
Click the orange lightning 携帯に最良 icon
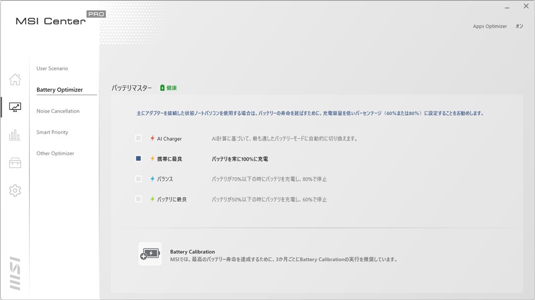coord(153,158)
